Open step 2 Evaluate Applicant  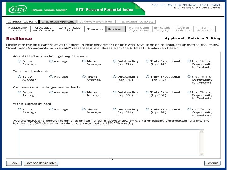[x=58, y=22]
